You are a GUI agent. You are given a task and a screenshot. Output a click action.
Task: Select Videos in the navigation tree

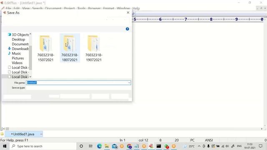17,63
